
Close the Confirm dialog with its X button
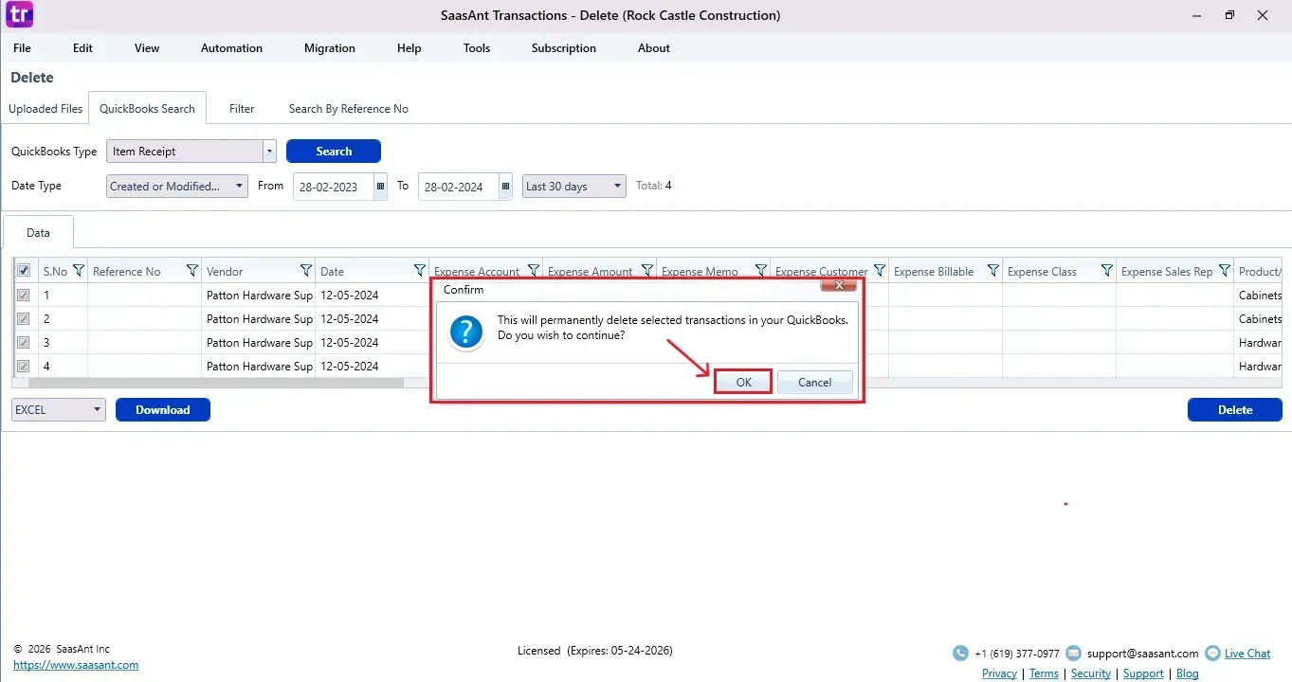(x=839, y=286)
